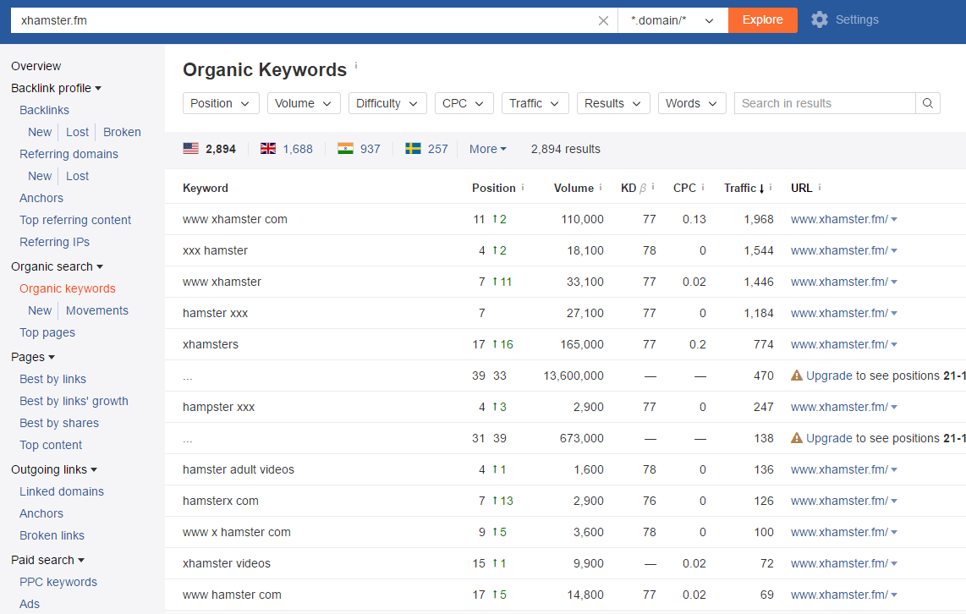The height and width of the screenshot is (614, 966).
Task: Open Backlinks in the sidebar
Action: click(44, 110)
